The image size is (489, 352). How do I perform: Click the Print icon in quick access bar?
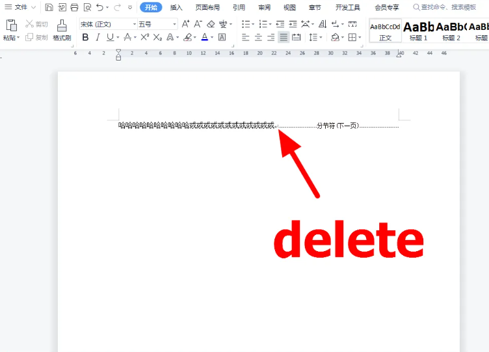74,7
